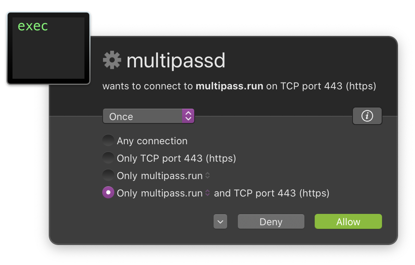The width and height of the screenshot is (415, 265).
Task: Expand the down-chevron button next to Deny
Action: pyautogui.click(x=220, y=221)
